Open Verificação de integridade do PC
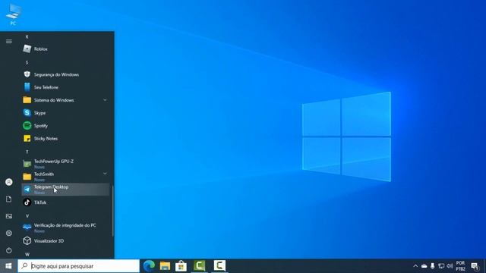The image size is (486, 273). click(x=65, y=227)
